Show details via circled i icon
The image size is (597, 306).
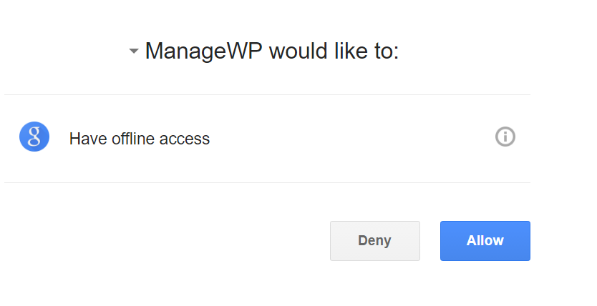tap(505, 137)
